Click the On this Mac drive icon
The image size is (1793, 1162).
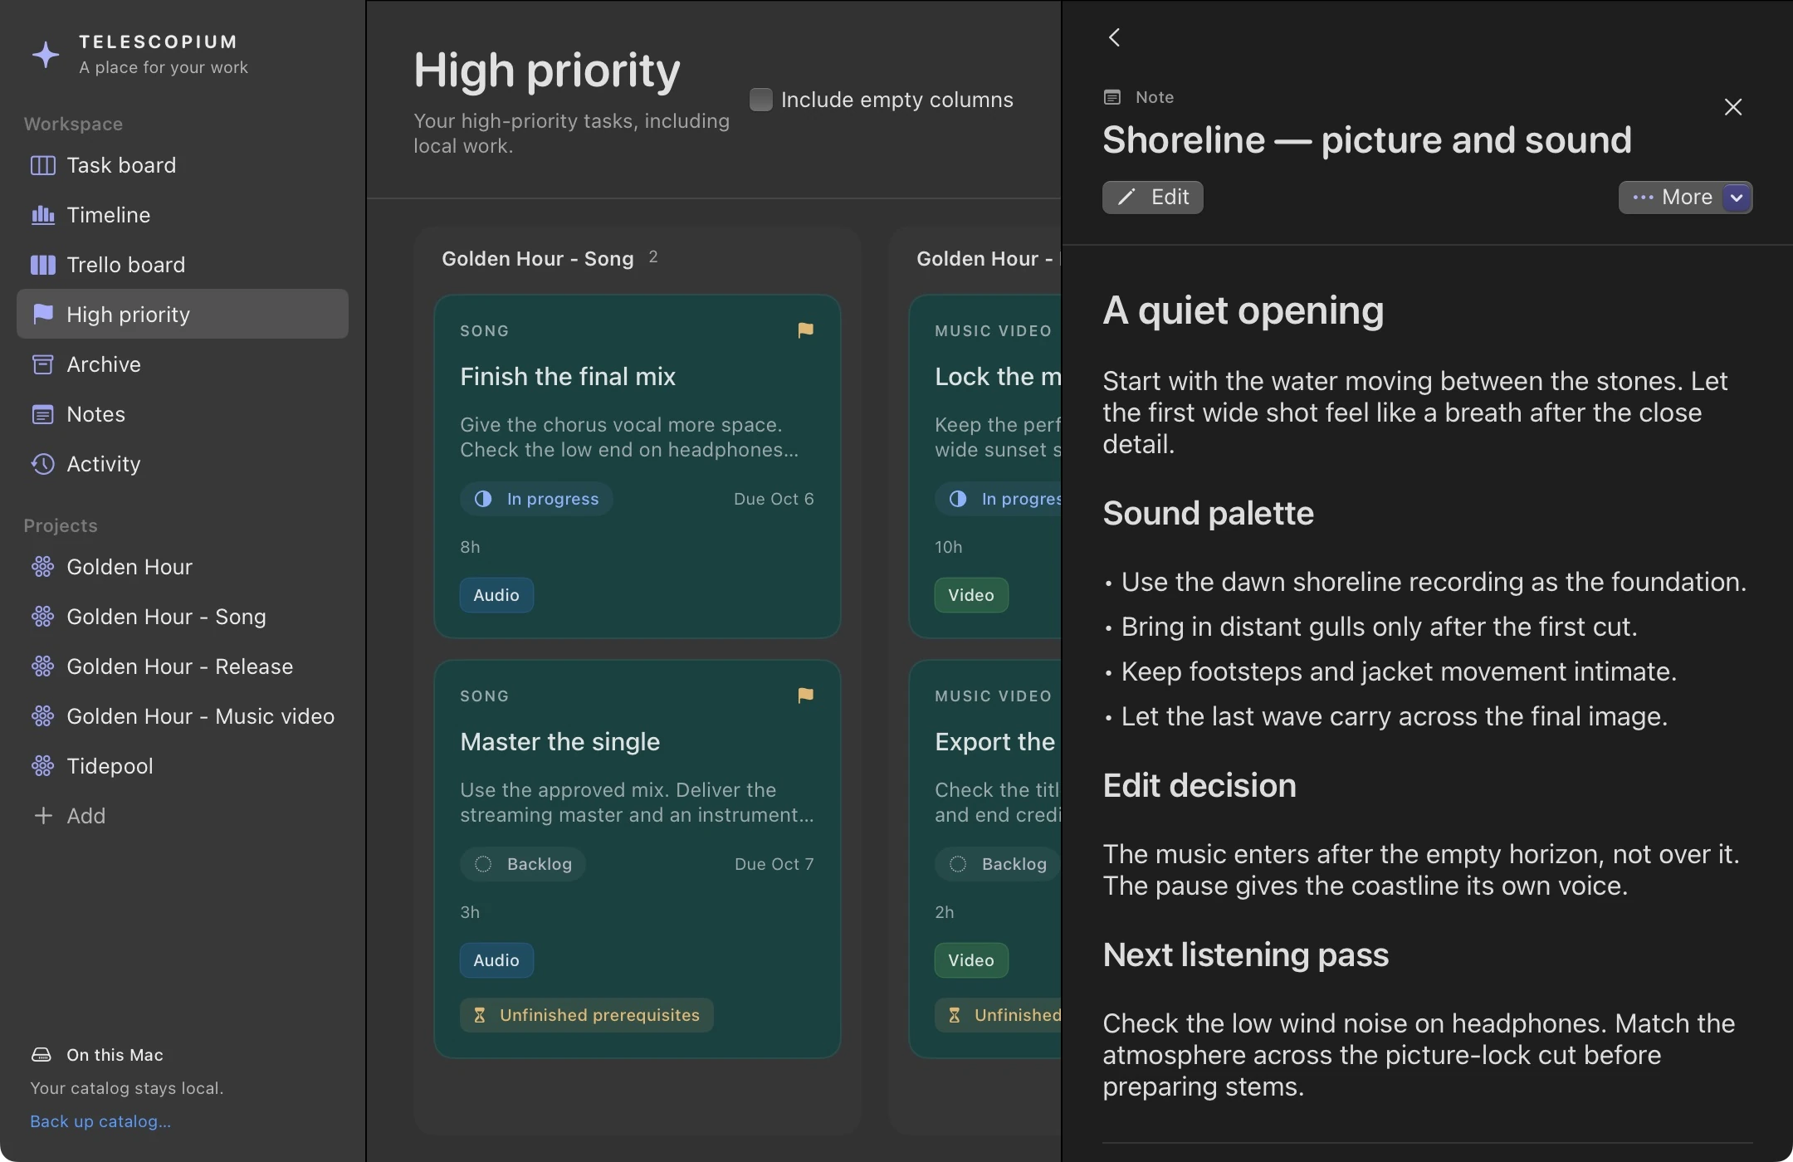tap(41, 1055)
